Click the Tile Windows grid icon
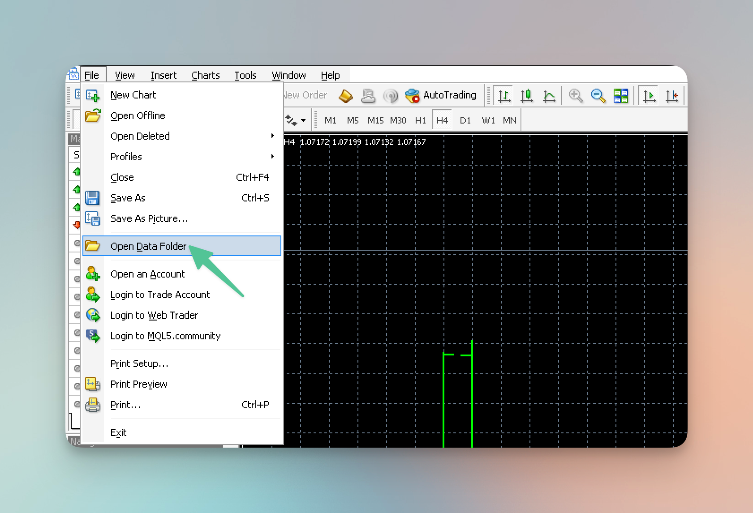The height and width of the screenshot is (513, 753). click(x=620, y=96)
